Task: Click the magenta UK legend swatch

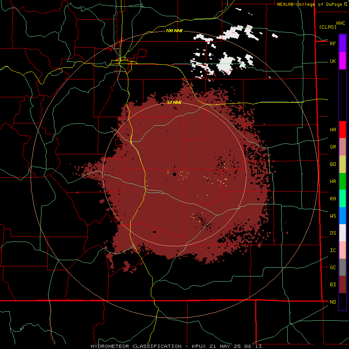Action: [x=342, y=61]
